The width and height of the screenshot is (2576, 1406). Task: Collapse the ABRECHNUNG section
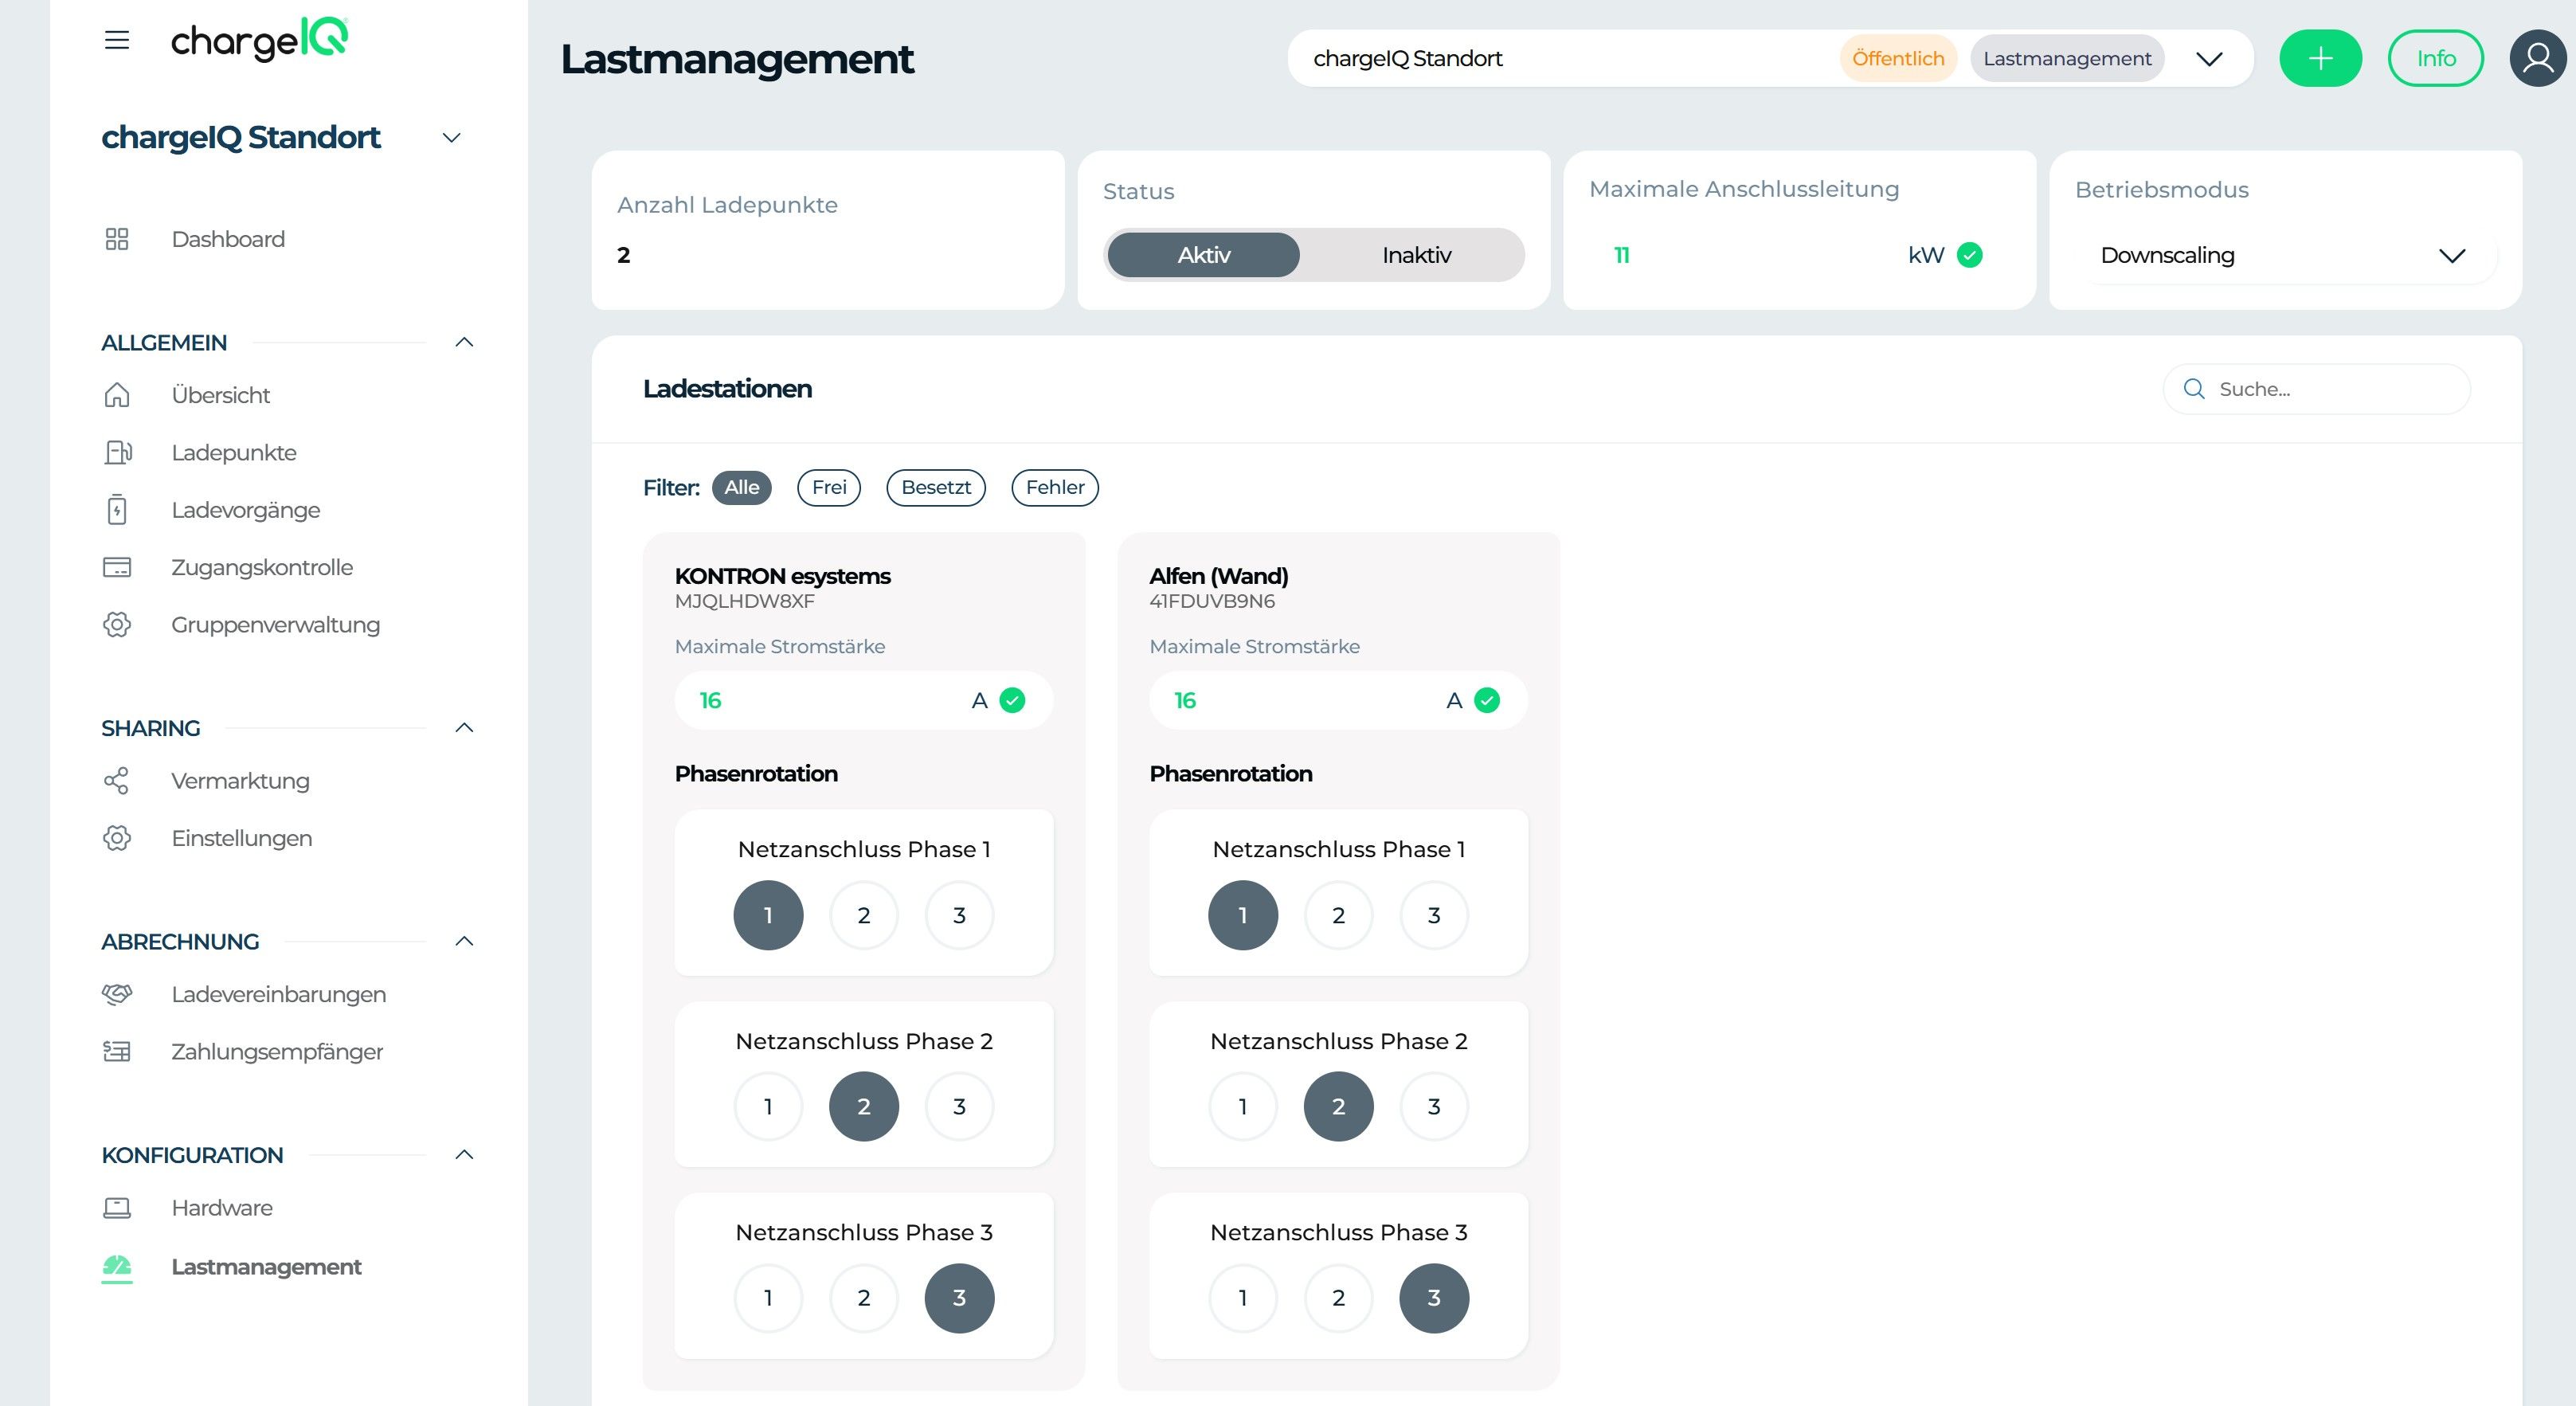click(464, 941)
